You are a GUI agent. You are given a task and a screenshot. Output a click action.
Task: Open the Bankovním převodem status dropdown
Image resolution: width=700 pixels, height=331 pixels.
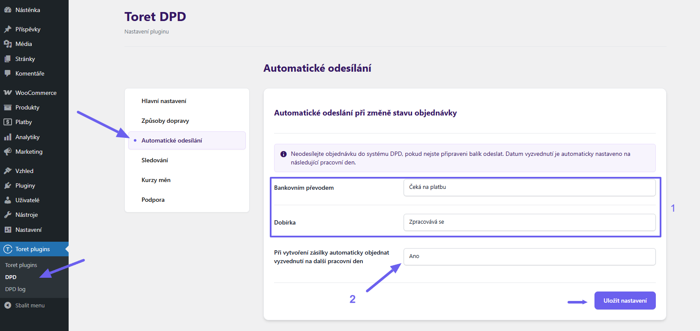coord(529,187)
